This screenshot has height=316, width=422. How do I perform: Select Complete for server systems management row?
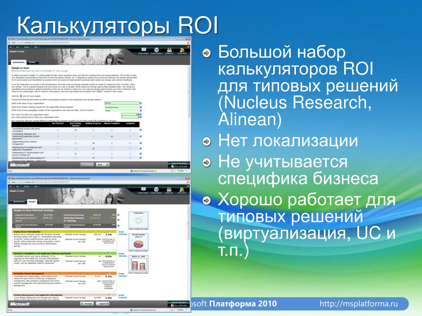click(x=130, y=143)
